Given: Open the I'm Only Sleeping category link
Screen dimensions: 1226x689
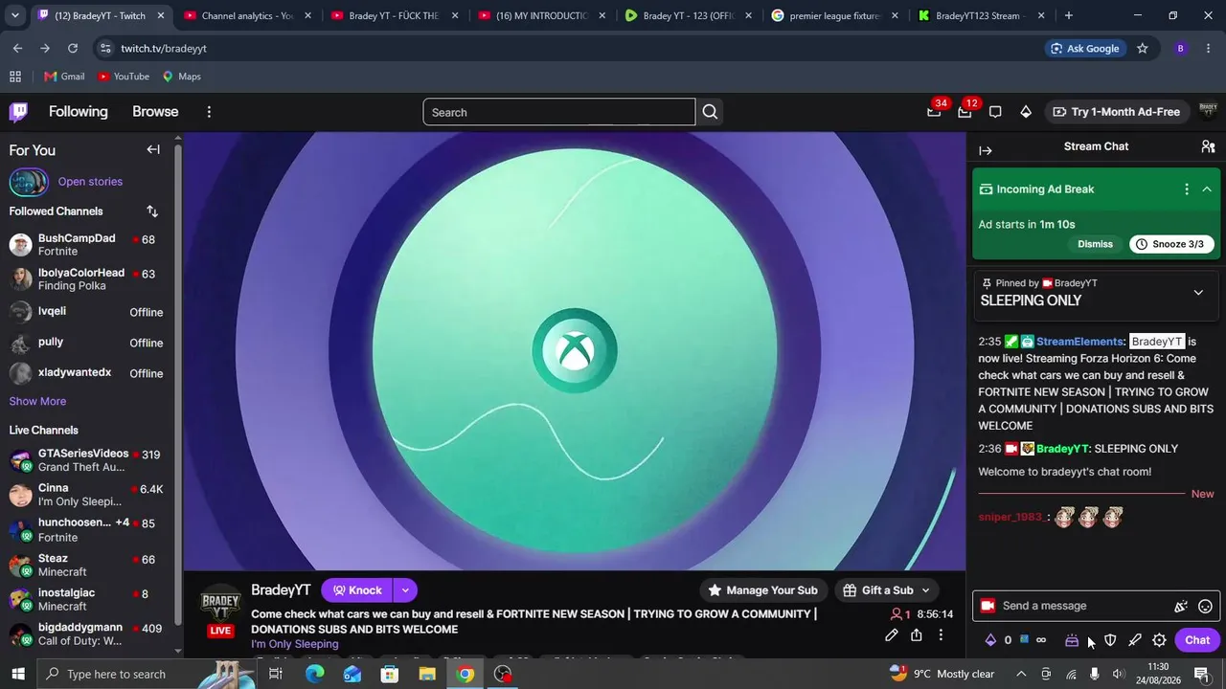Looking at the screenshot, I should pos(295,644).
